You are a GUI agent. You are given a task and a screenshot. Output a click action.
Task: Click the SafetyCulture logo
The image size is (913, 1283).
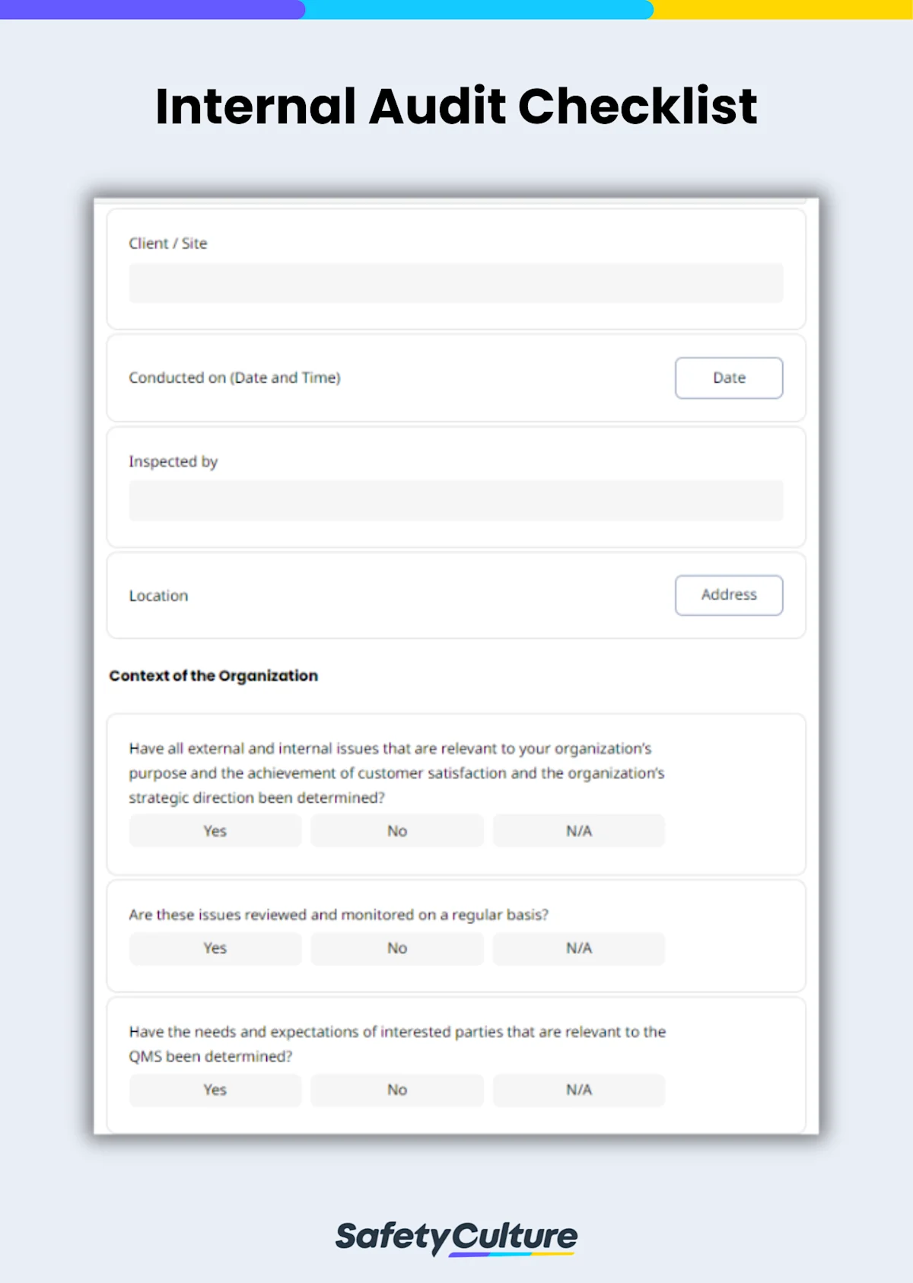[x=456, y=1237]
